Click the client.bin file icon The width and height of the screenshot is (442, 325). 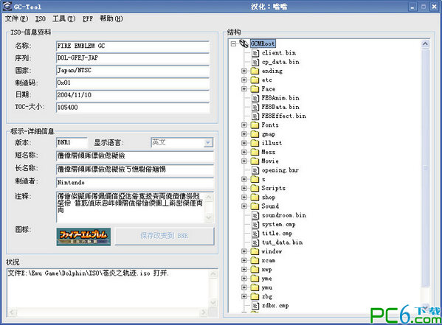[255, 53]
